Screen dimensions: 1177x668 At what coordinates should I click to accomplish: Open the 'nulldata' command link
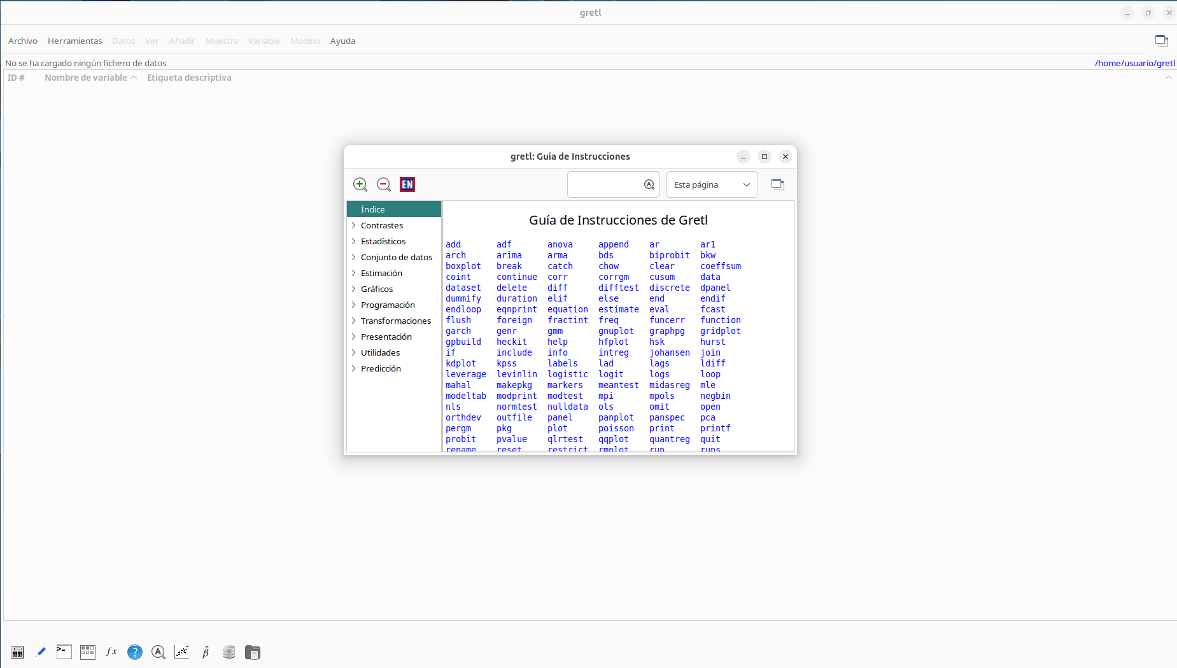568,407
